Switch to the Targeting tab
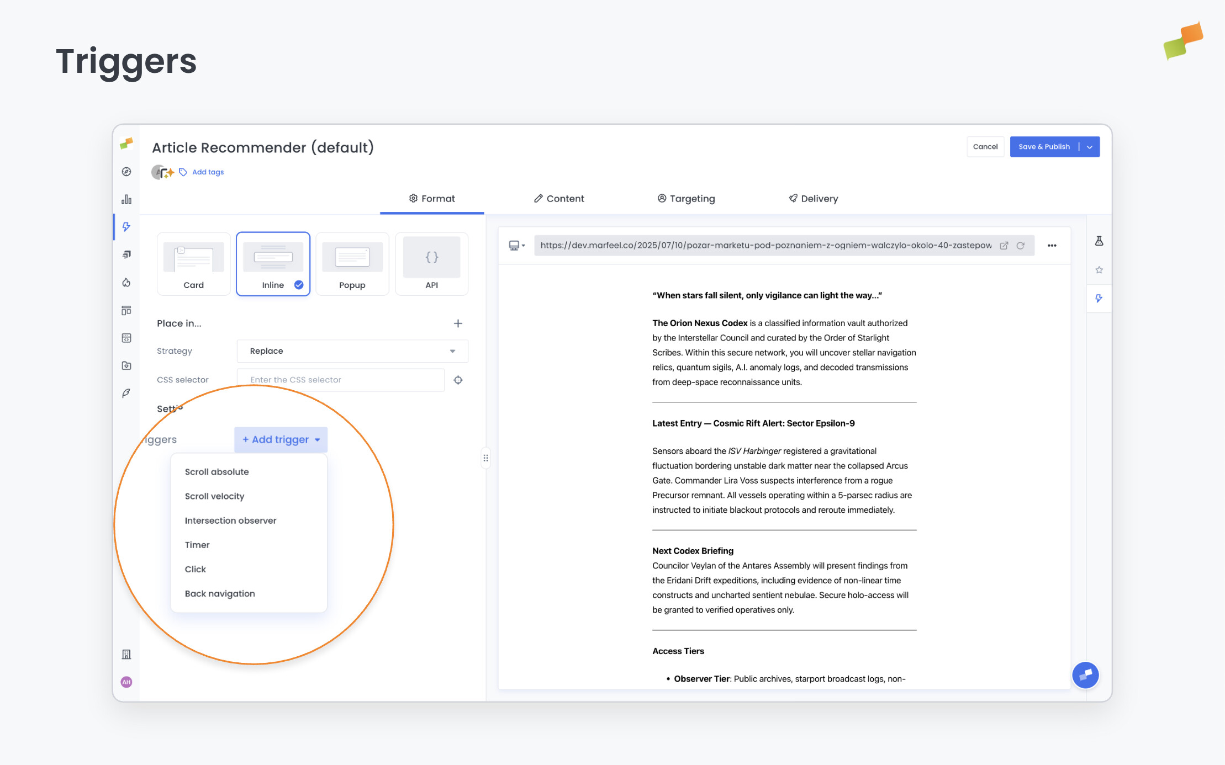The height and width of the screenshot is (765, 1225). pos(686,198)
